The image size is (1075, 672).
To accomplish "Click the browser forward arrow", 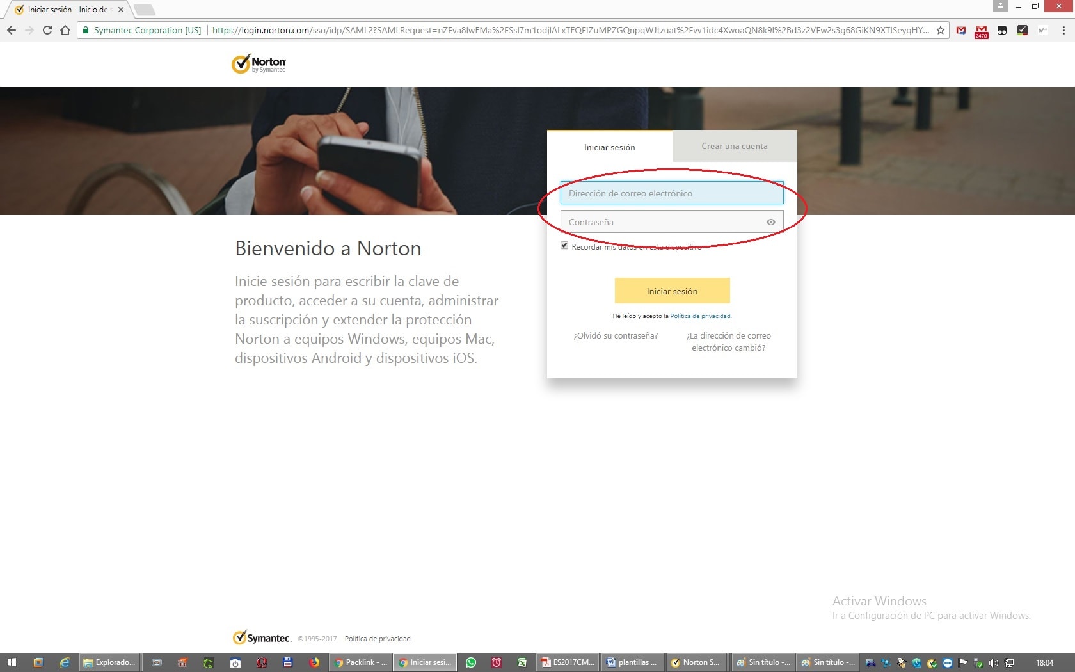I will pos(29,30).
